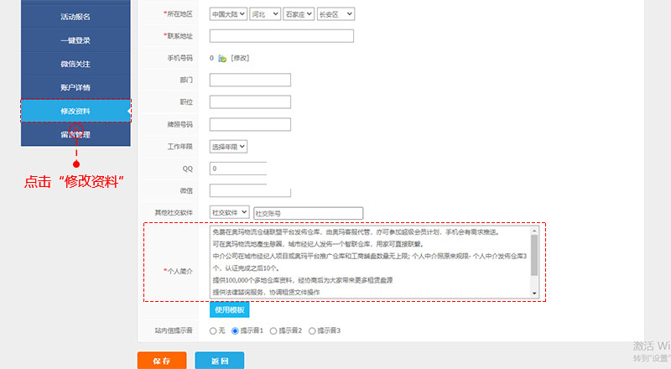Go to 账户详情 in the sidebar

tap(75, 87)
